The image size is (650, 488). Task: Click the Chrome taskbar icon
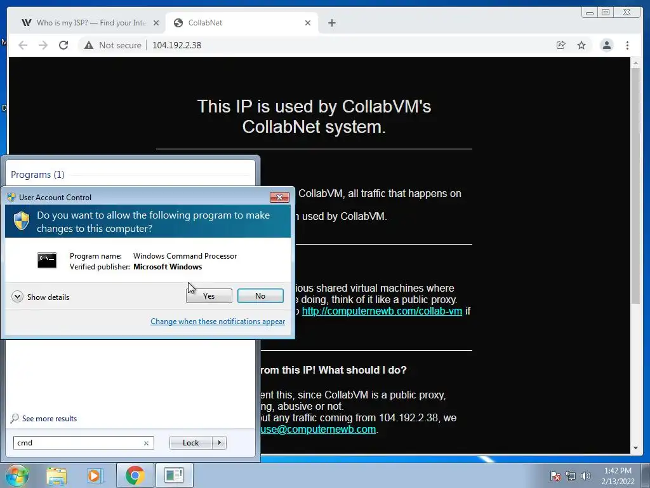pos(135,475)
